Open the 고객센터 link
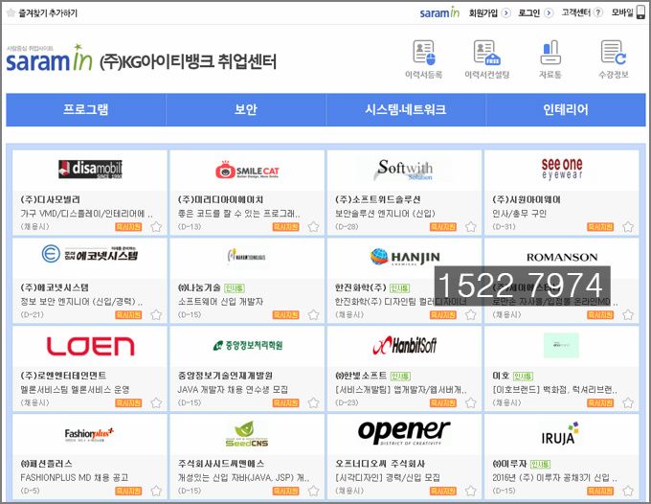 click(x=576, y=12)
